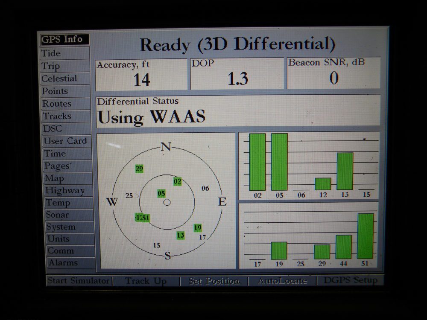Click the Accuracy, ft field
Screen dimensions: 427x320
141,75
